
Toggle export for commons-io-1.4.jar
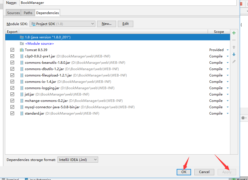click(x=12, y=82)
